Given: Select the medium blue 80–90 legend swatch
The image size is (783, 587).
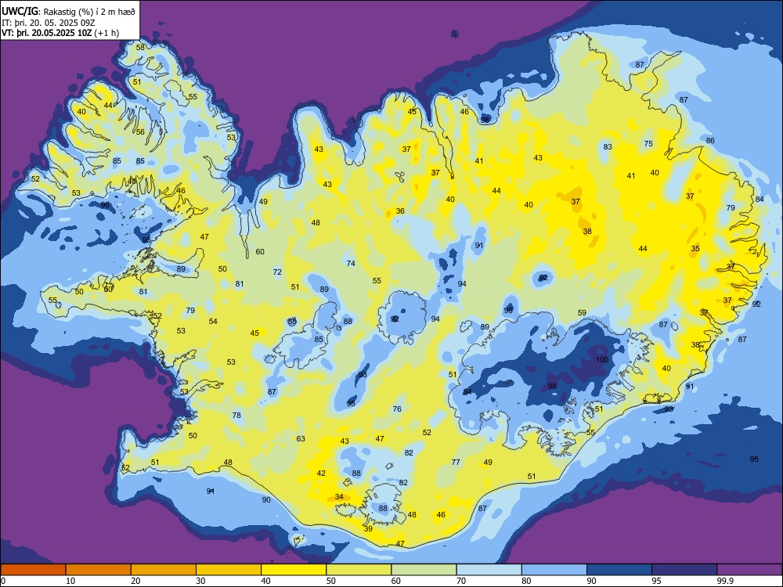Looking at the screenshot, I should click(x=554, y=570).
